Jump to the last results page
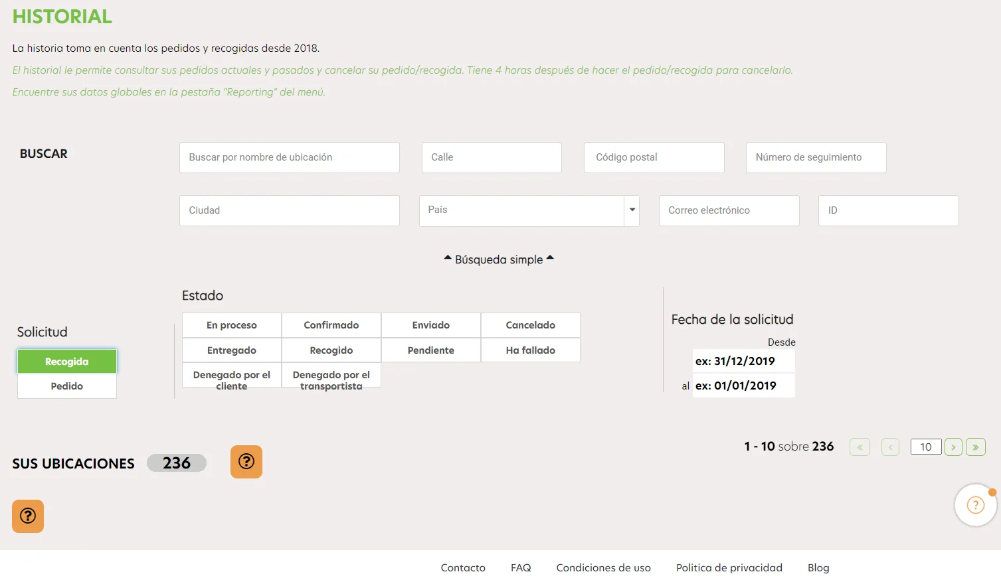 (x=976, y=447)
